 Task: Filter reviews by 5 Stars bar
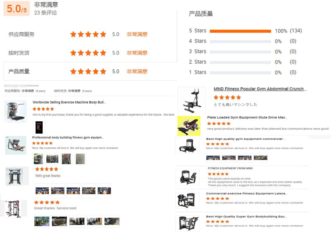[x=240, y=31]
